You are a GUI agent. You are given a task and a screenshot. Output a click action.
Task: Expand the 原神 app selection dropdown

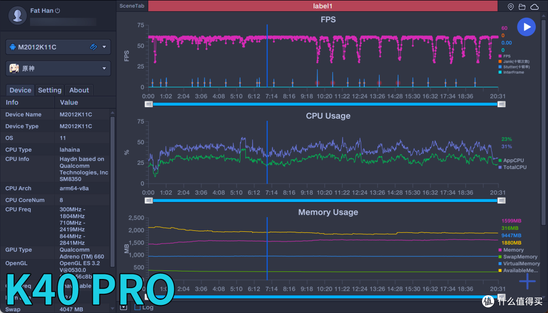click(x=105, y=68)
